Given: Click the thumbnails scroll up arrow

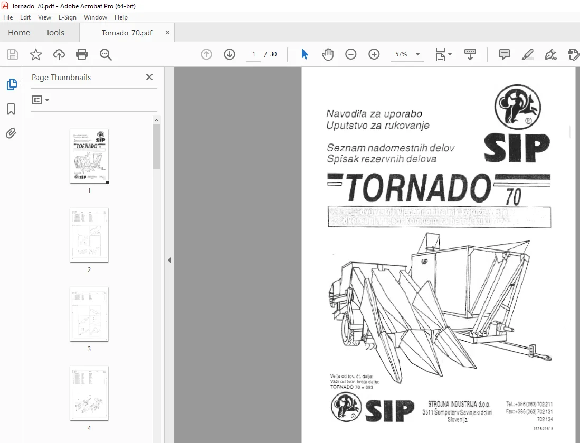Looking at the screenshot, I should (x=156, y=120).
